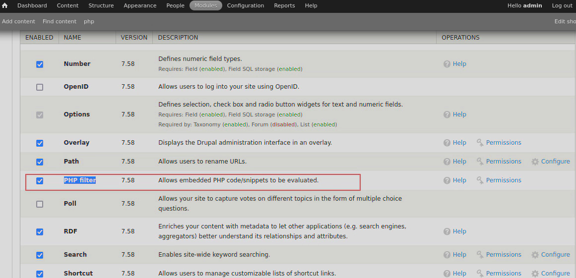Uncheck the PHP filter module checkbox
This screenshot has height=278, width=576.
[x=40, y=181]
